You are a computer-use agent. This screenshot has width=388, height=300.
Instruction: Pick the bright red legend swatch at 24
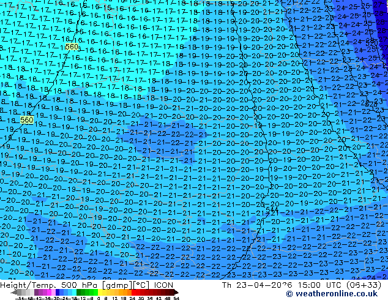click(x=133, y=293)
